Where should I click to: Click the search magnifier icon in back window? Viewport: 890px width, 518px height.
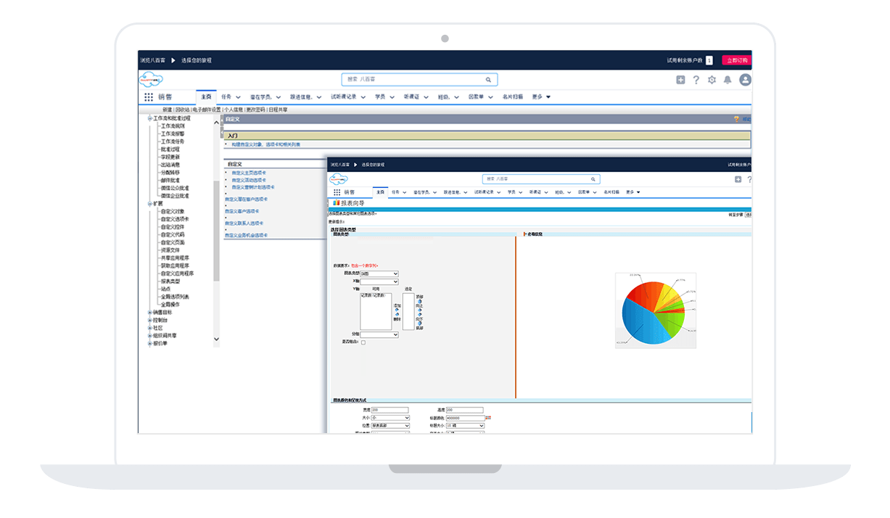(489, 80)
